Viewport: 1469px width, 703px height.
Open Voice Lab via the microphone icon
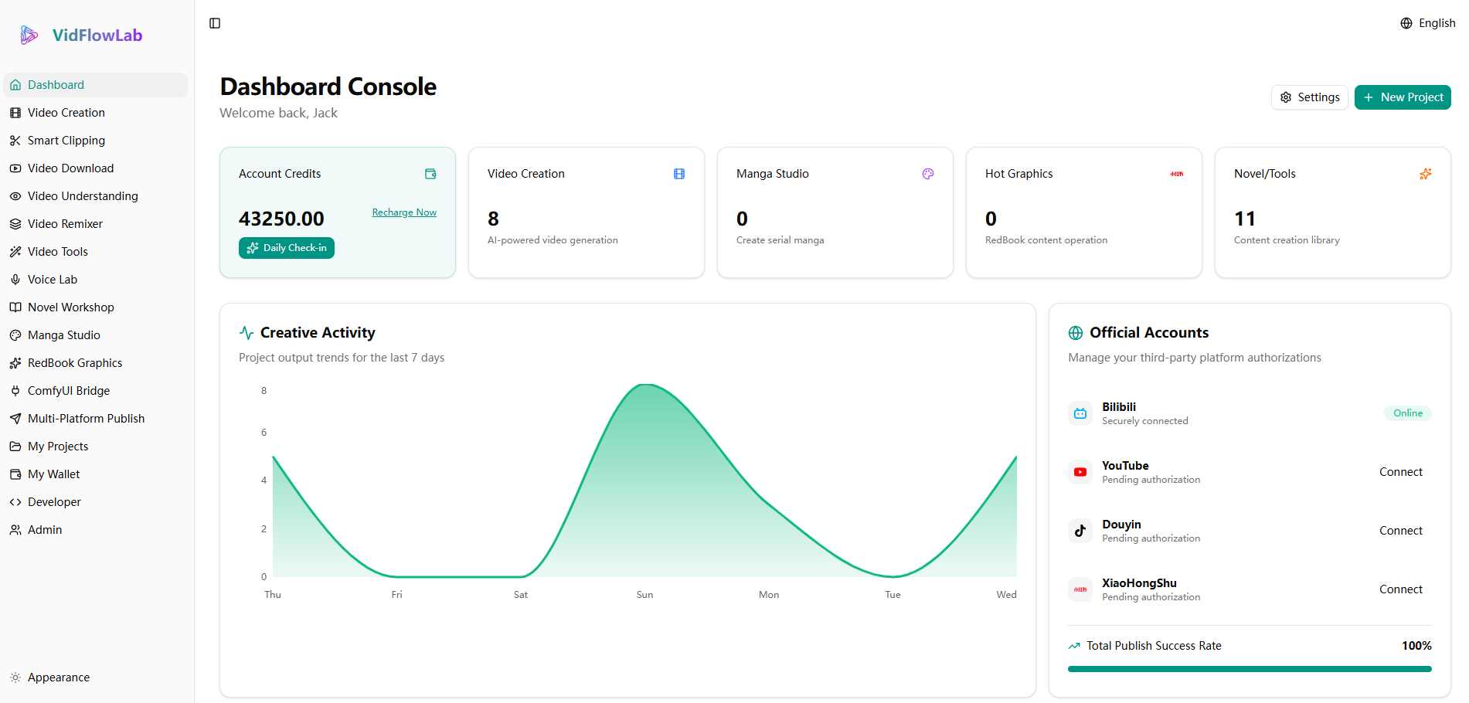pos(15,279)
